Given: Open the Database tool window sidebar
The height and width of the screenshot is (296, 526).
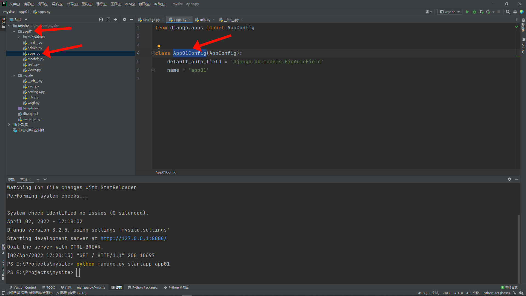Looking at the screenshot, I should coord(523,25).
